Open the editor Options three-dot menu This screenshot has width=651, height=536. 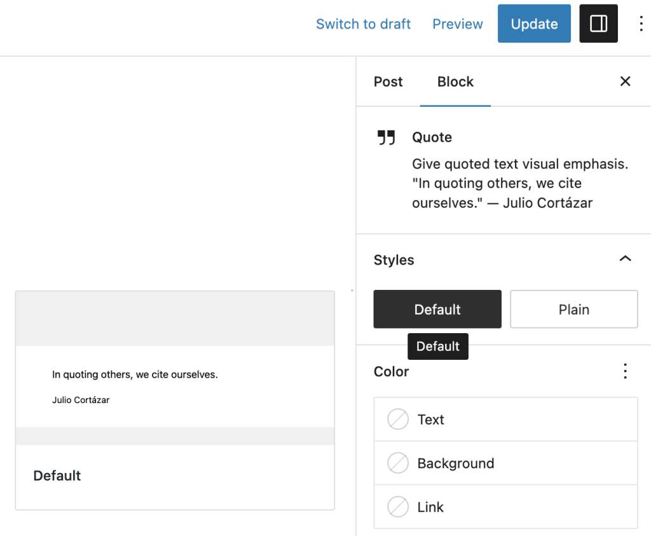641,24
